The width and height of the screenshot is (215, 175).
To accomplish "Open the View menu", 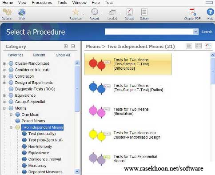I will pyautogui.click(x=22, y=3).
